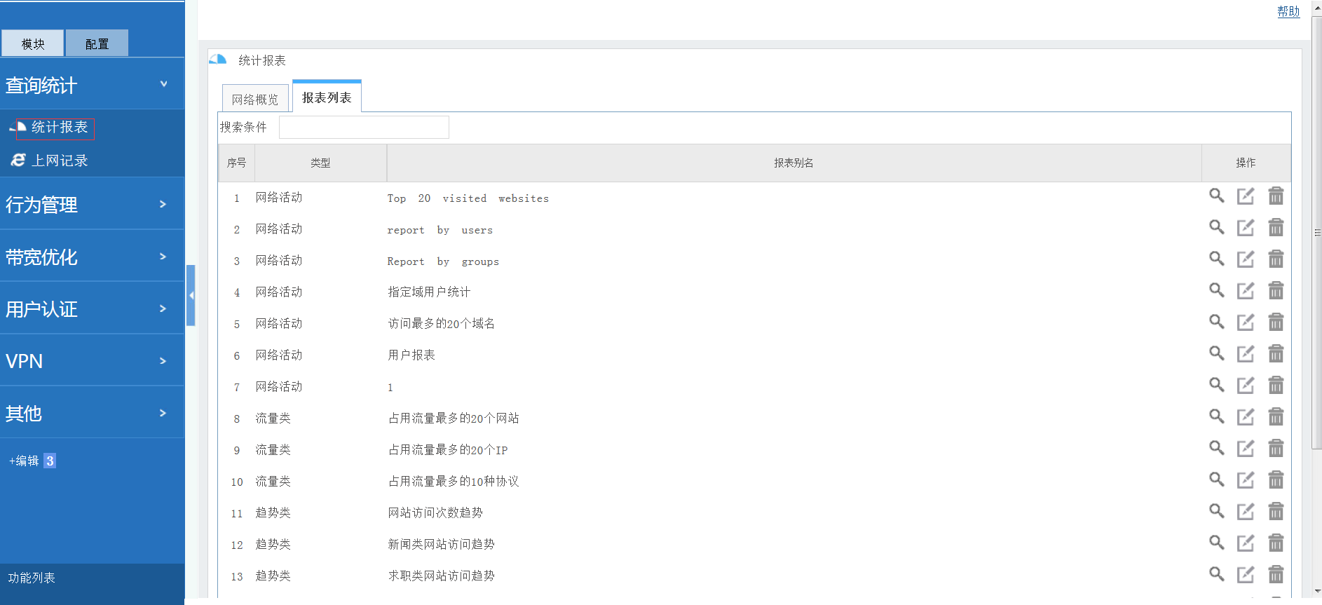
Task: Switch to the 网络概览 tab
Action: pos(255,100)
